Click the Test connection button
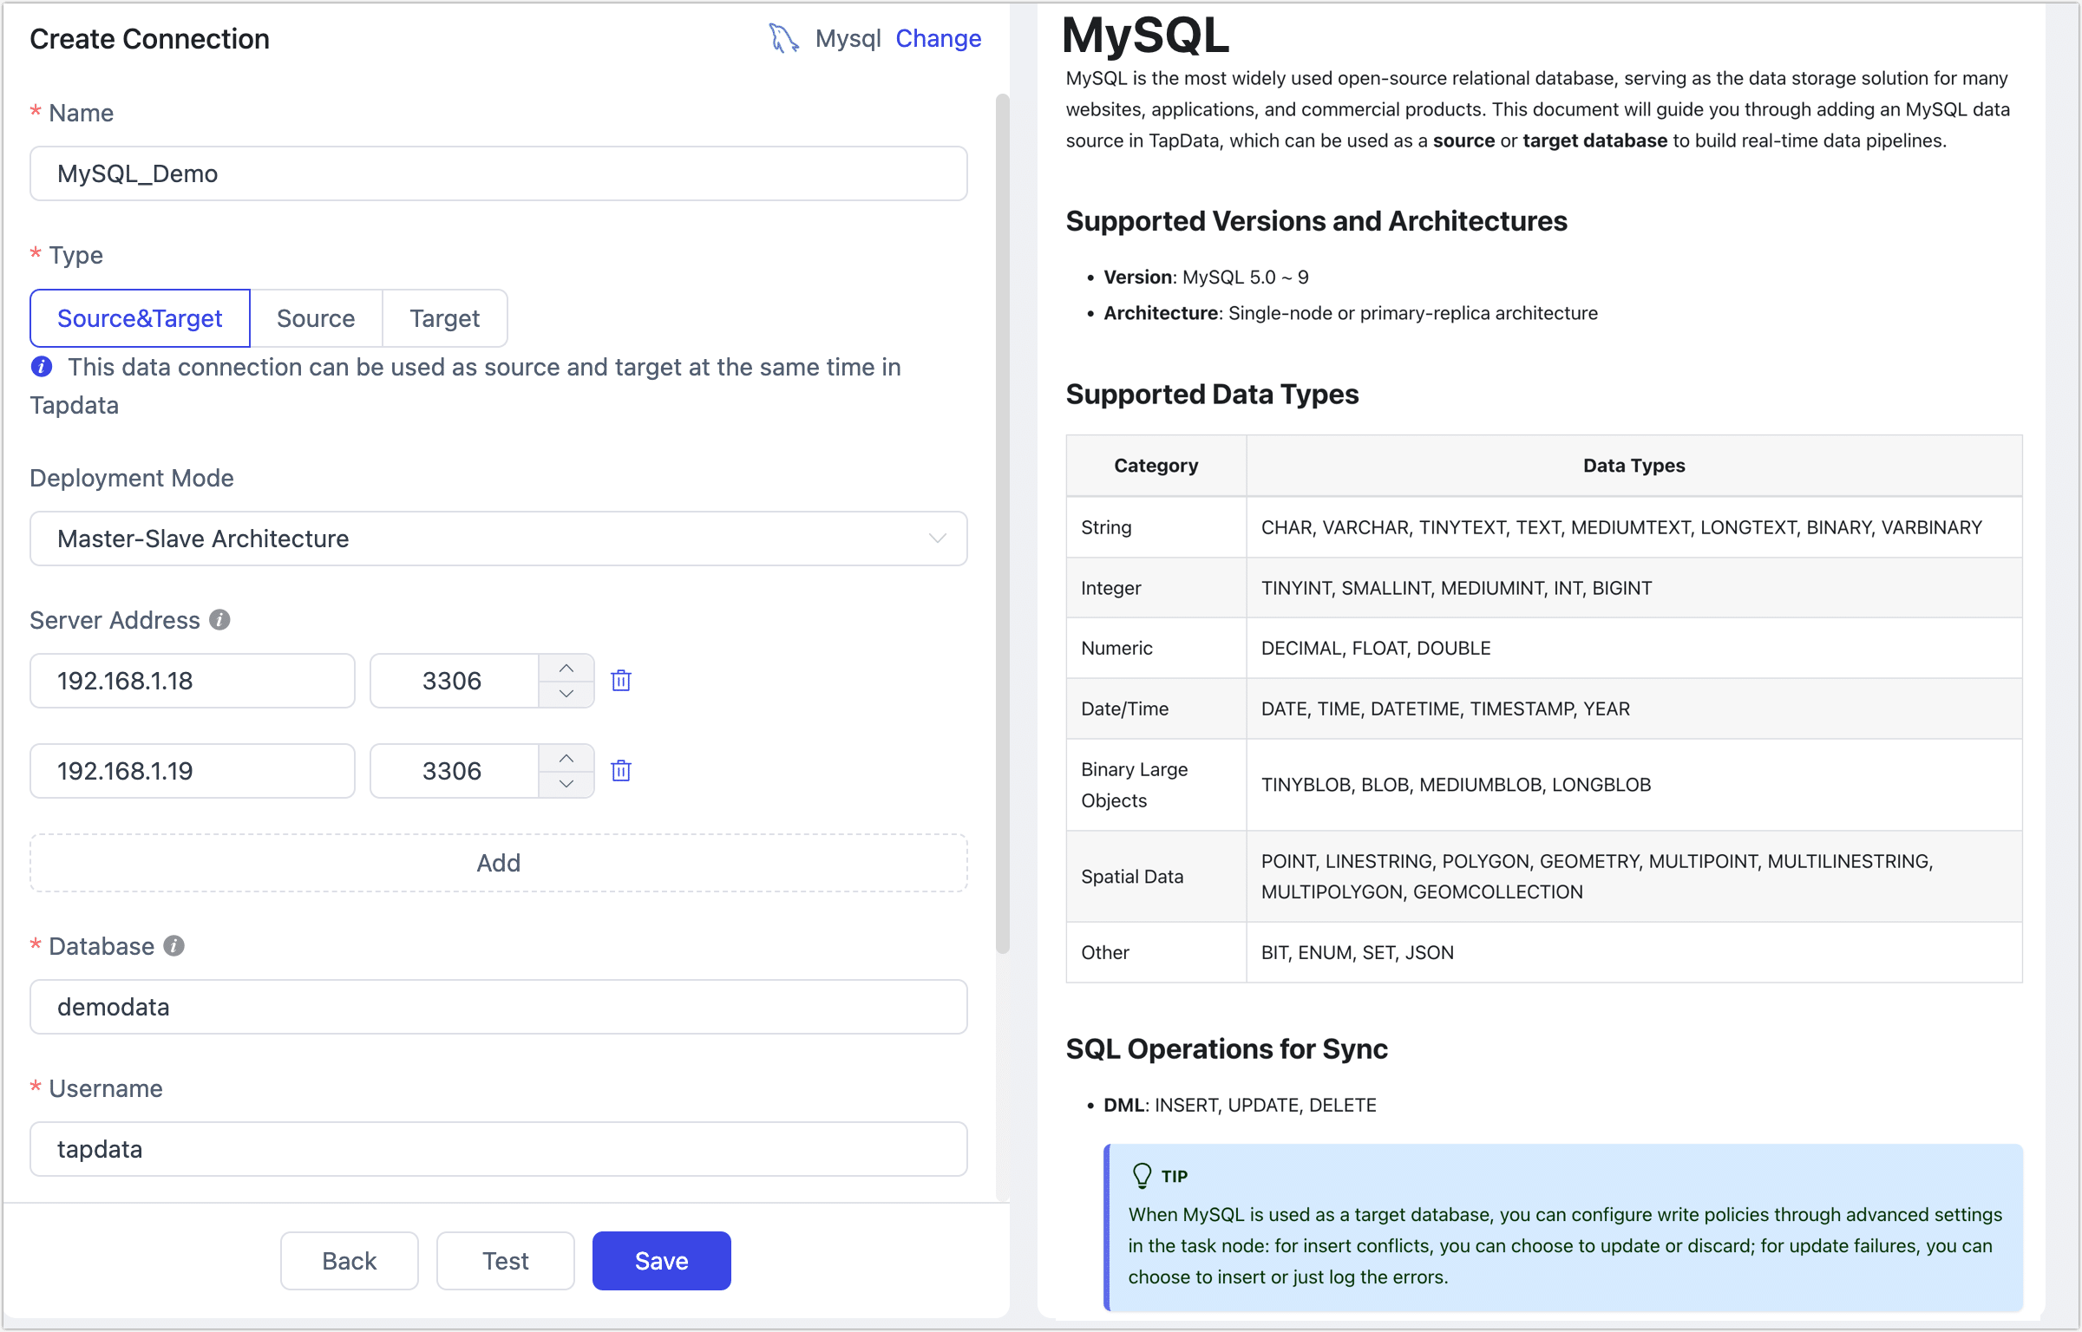The height and width of the screenshot is (1332, 2082). [x=505, y=1261]
